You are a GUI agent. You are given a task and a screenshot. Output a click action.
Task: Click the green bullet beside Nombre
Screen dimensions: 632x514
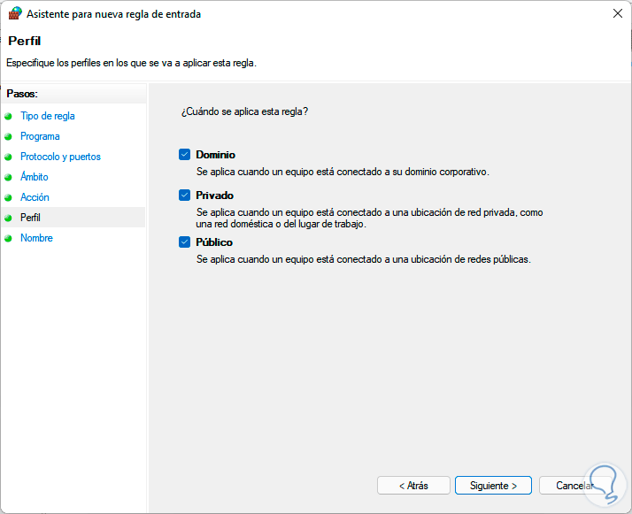9,238
